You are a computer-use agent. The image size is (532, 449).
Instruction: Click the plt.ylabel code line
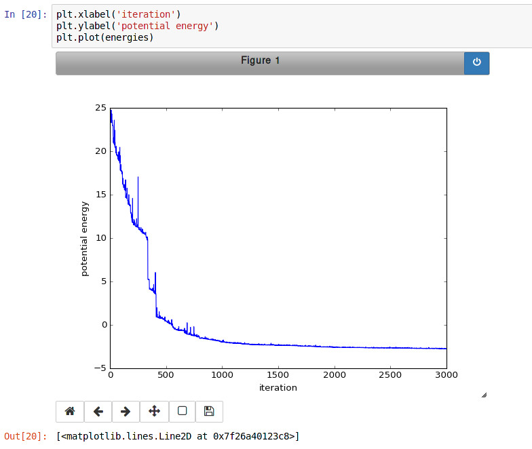tap(137, 26)
